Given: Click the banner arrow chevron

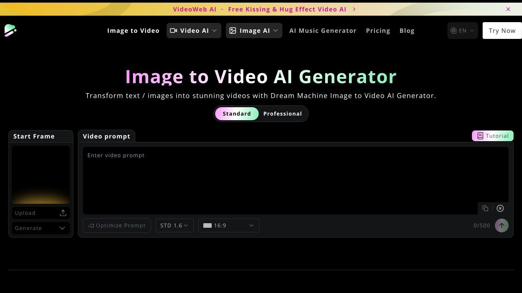Looking at the screenshot, I should coord(354,9).
